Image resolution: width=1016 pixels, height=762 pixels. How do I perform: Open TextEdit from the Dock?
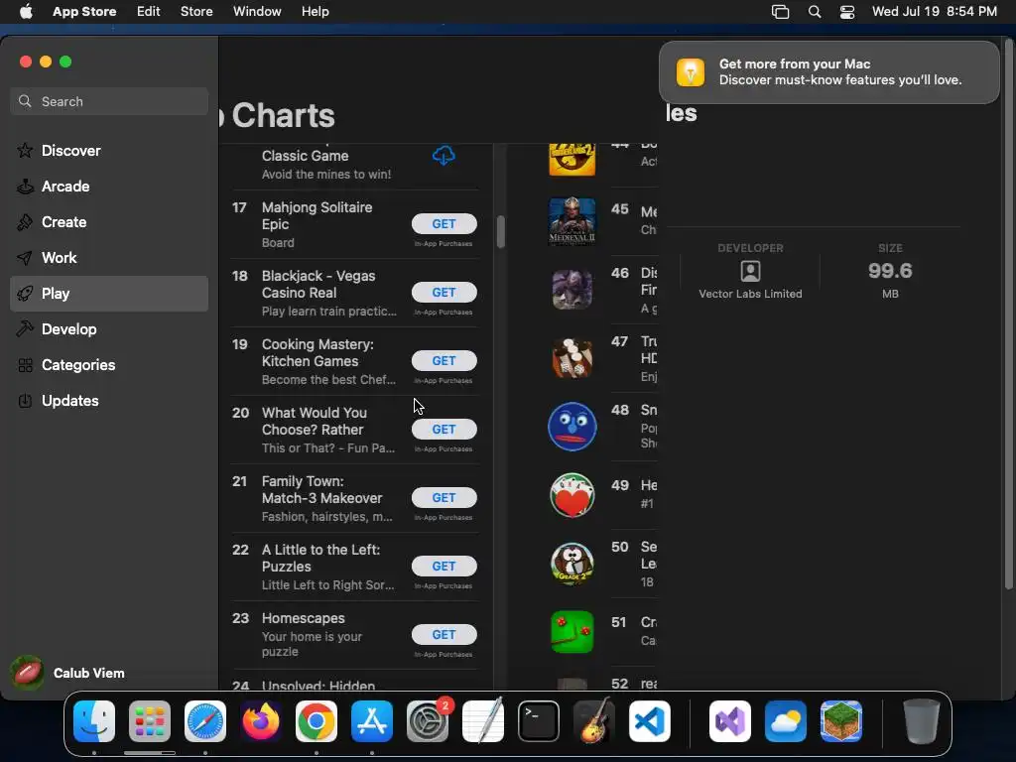tap(483, 721)
